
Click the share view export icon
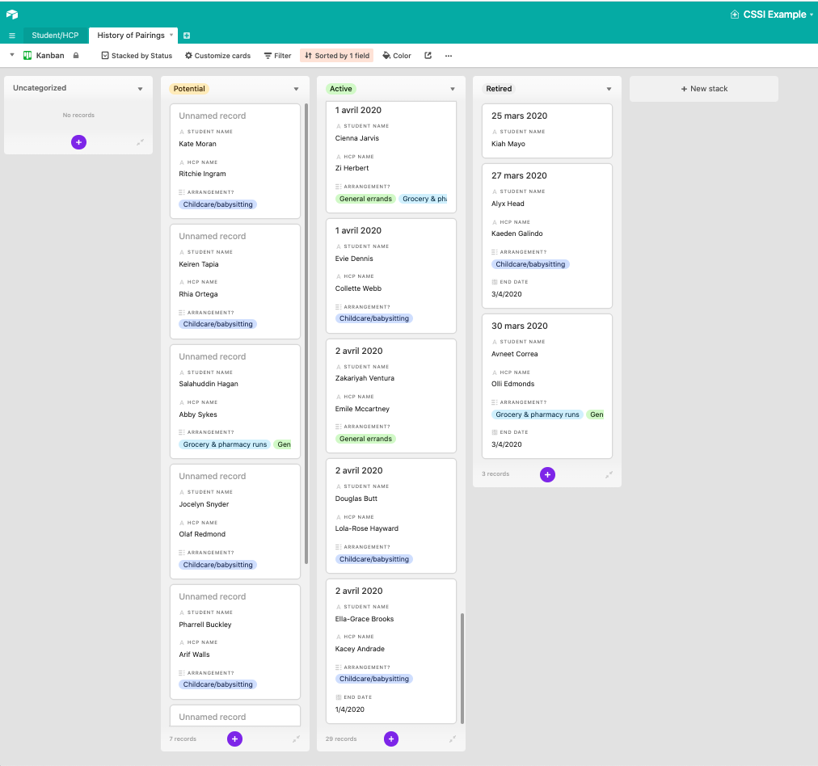pos(428,56)
